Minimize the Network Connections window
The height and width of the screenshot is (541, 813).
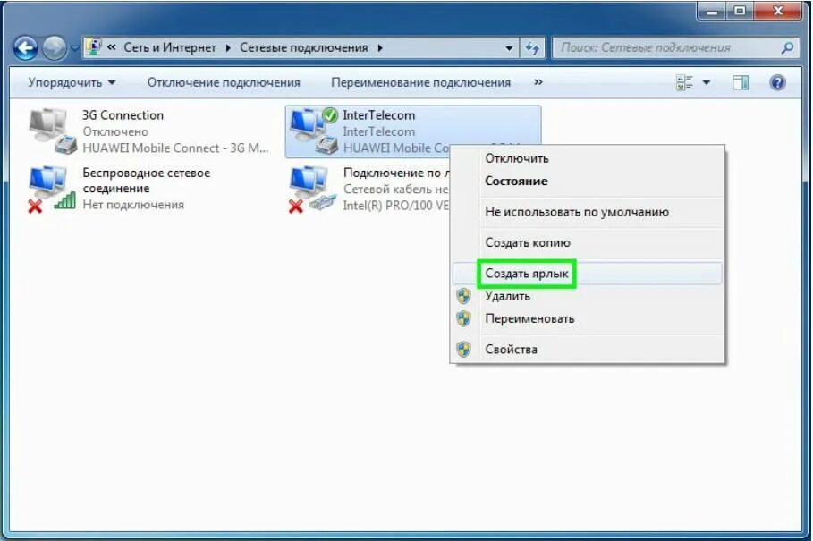[713, 11]
